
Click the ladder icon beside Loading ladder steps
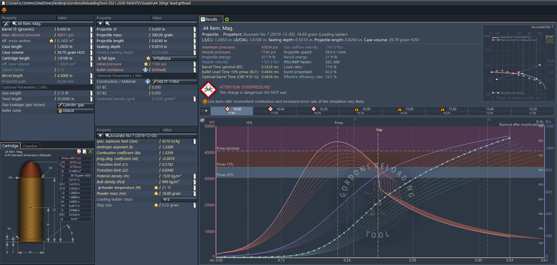pyautogui.click(x=159, y=199)
